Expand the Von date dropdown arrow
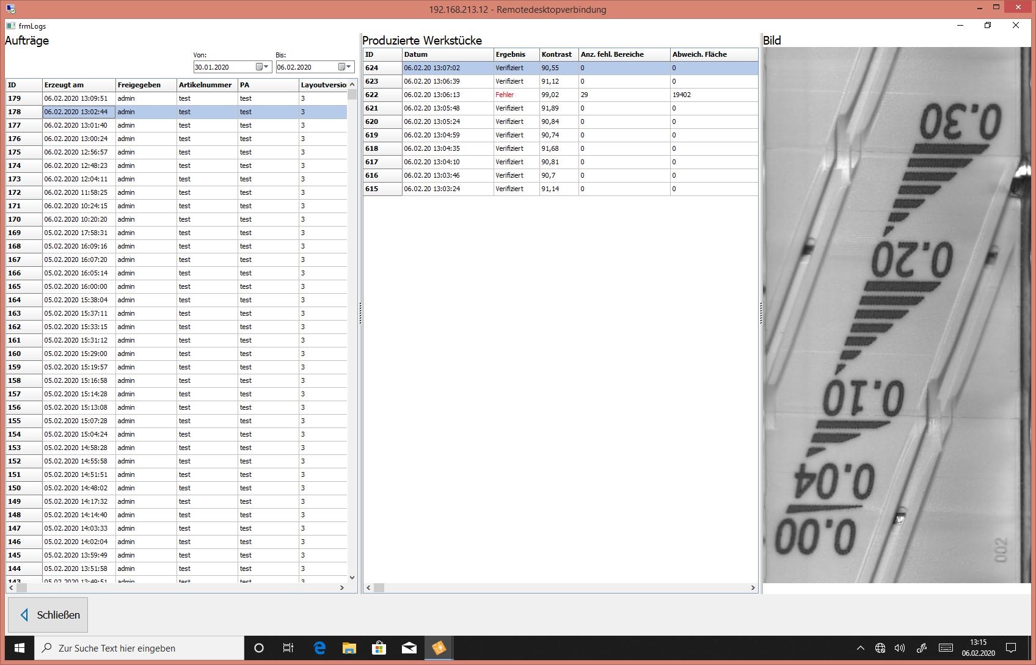Image resolution: width=1036 pixels, height=665 pixels. click(266, 67)
